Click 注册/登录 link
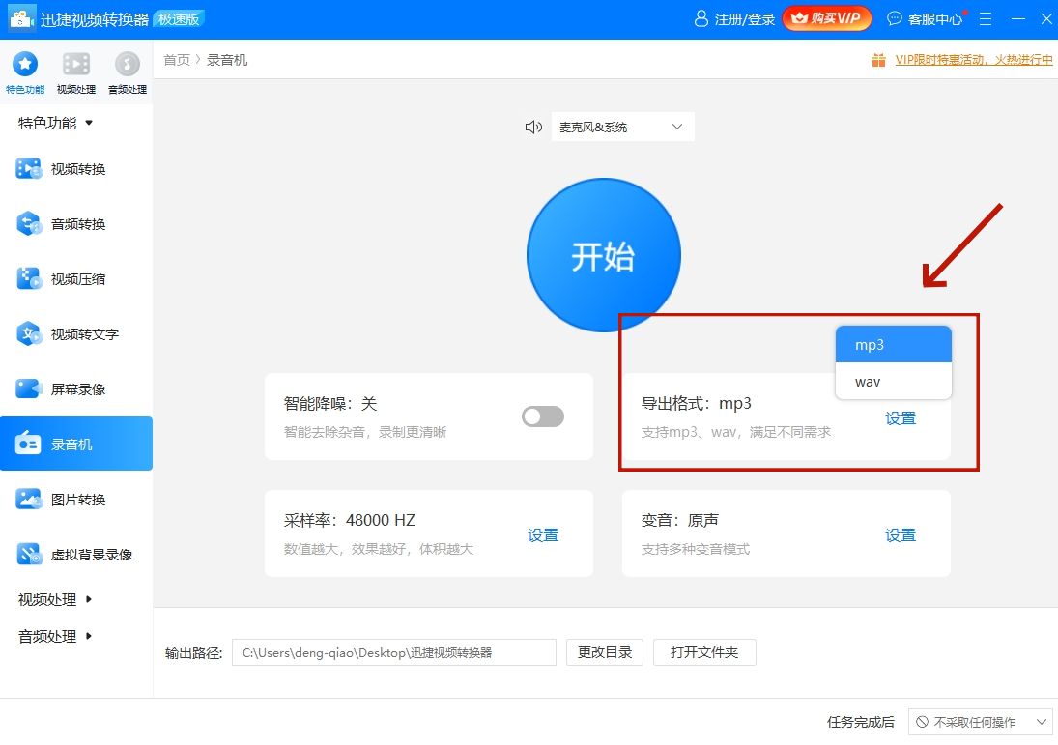 coord(745,19)
